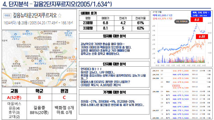Click the VS 가격비교 button
The image size is (214, 120).
click(x=182, y=21)
